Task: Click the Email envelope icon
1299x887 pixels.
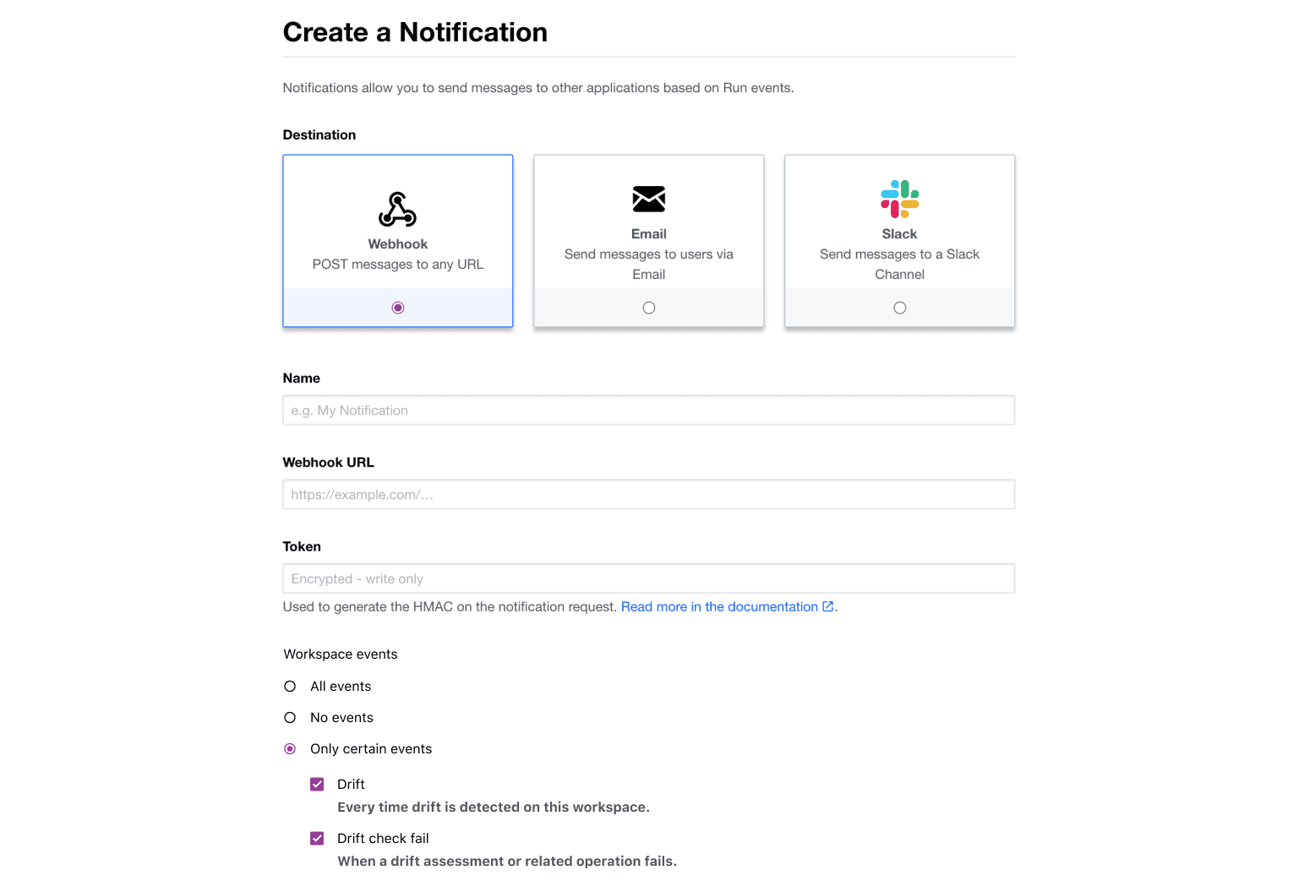Action: click(648, 200)
